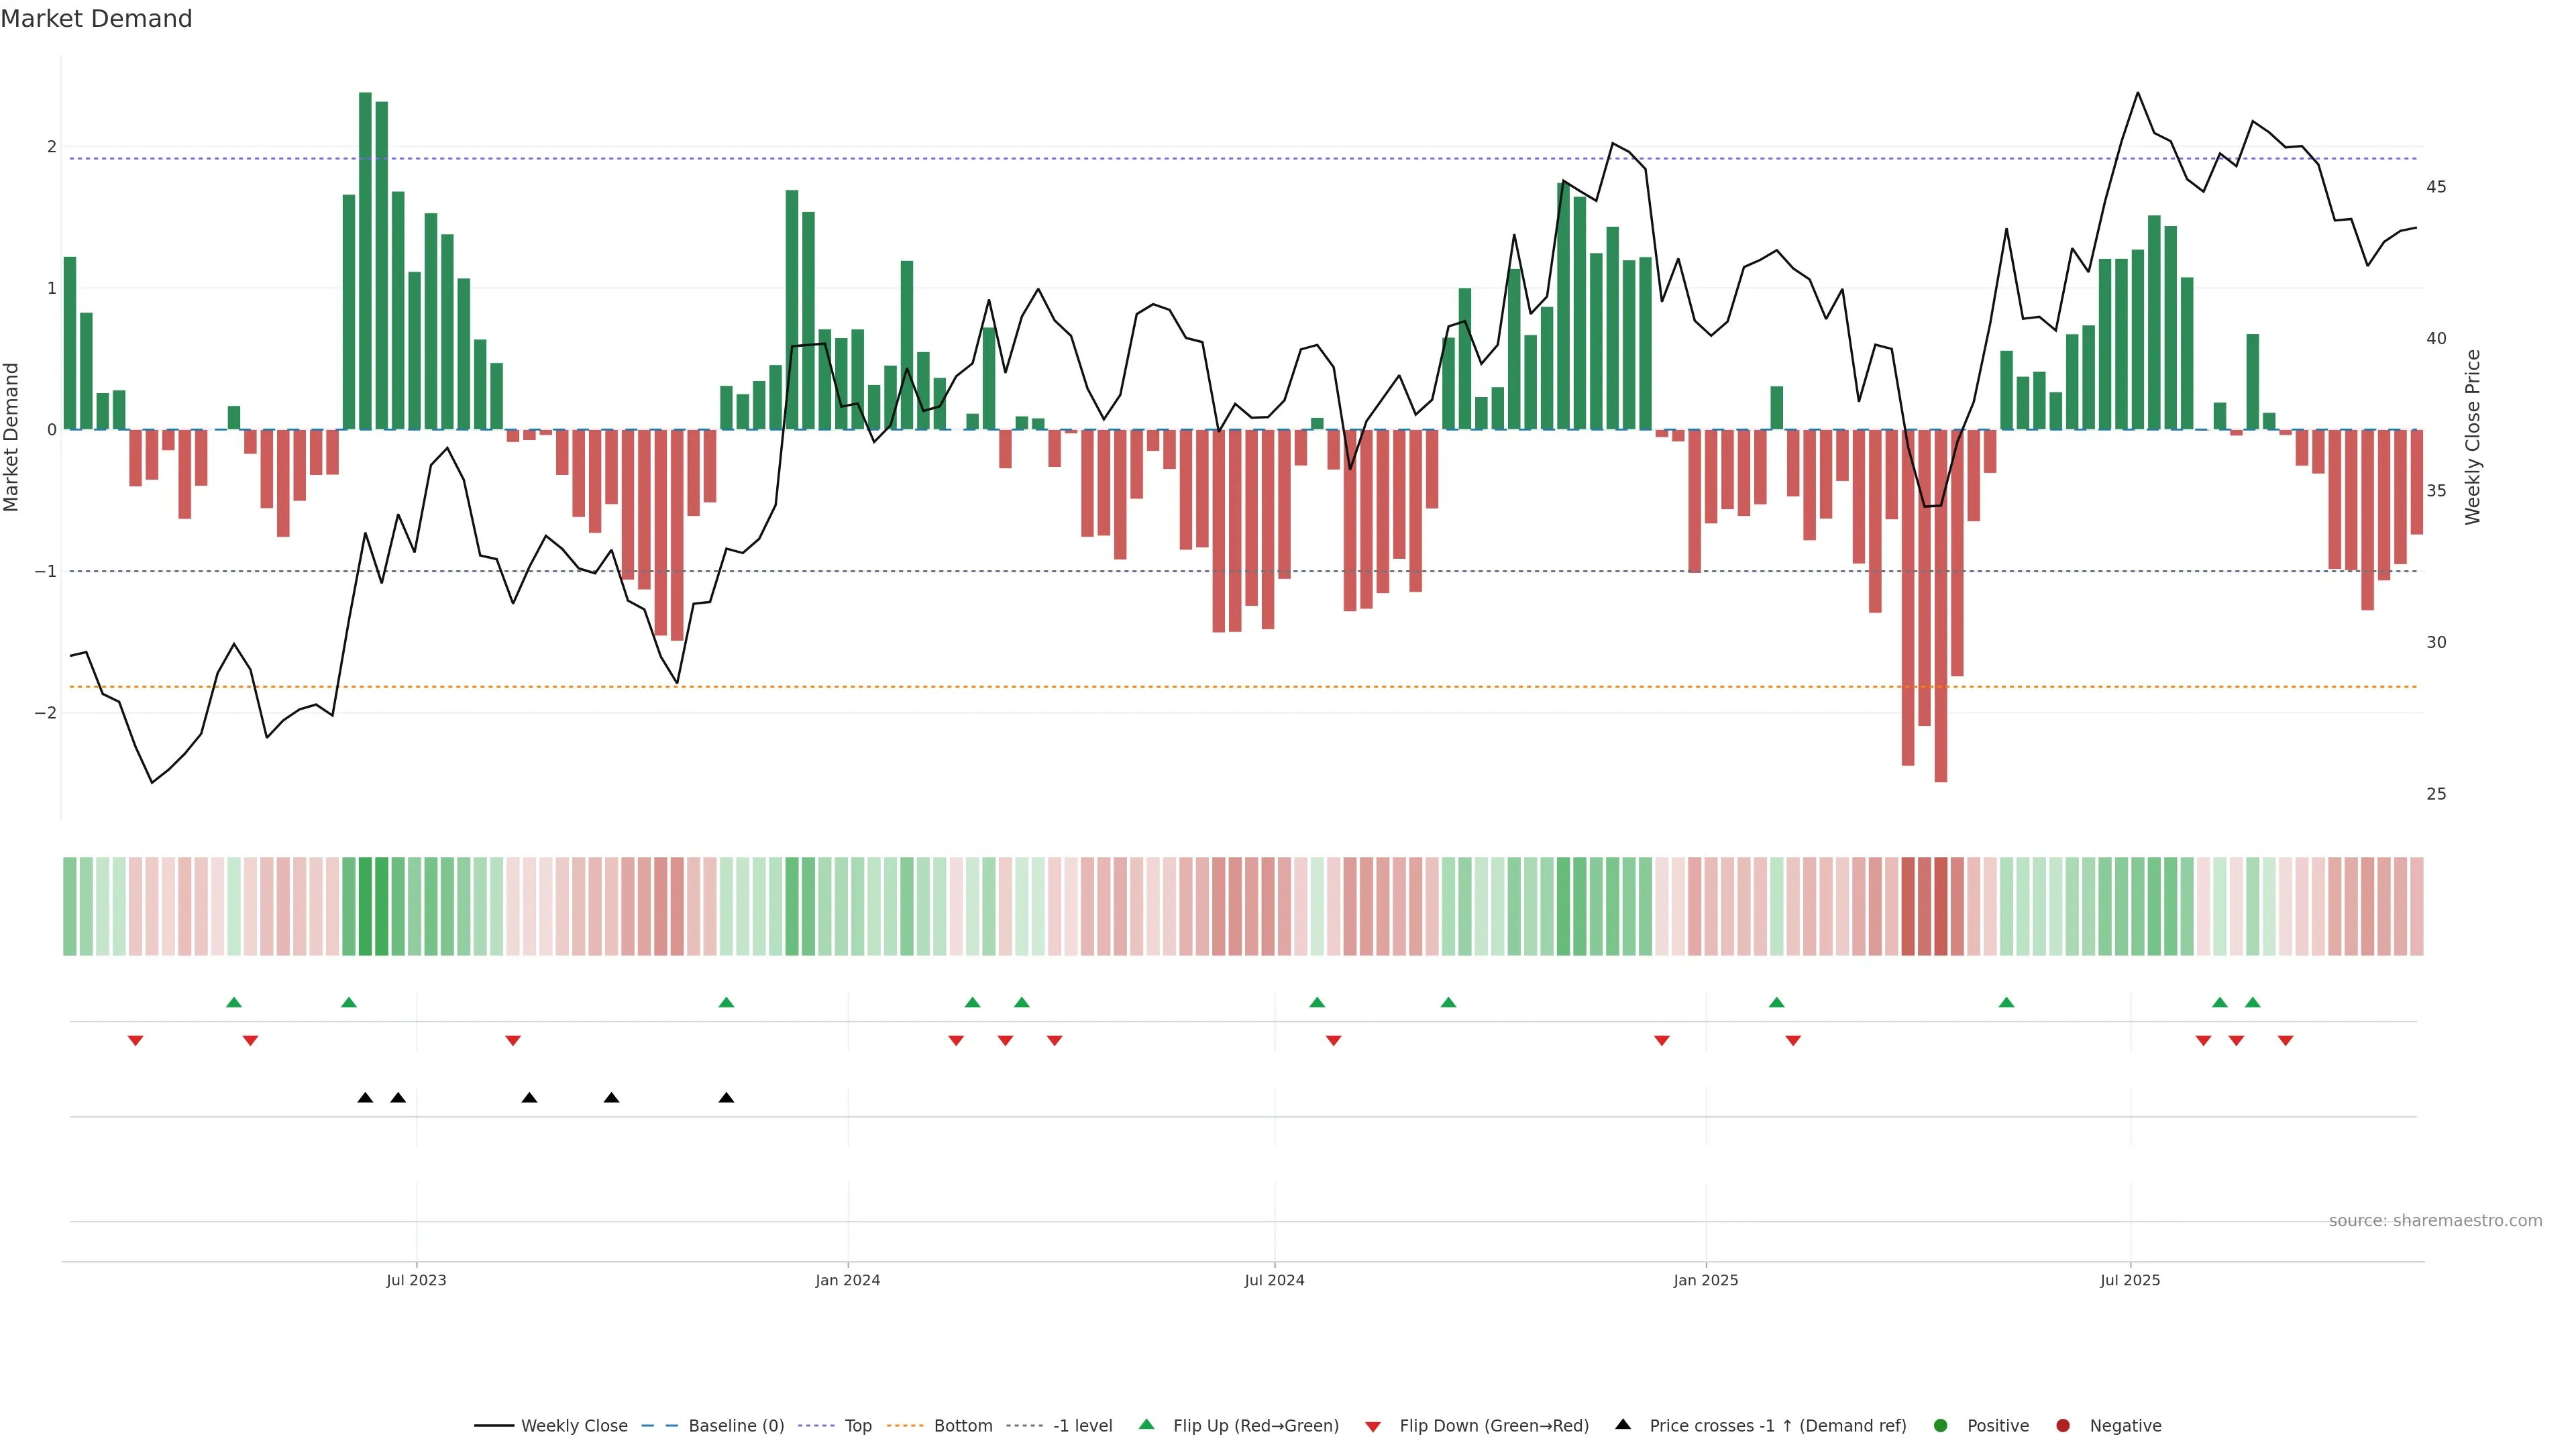Click the black price-cross marker nearest Jul 2023
2576x1449 pixels.
click(398, 1098)
